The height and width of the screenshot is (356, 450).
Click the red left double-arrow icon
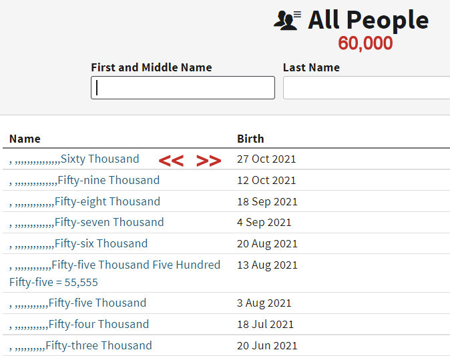point(171,161)
